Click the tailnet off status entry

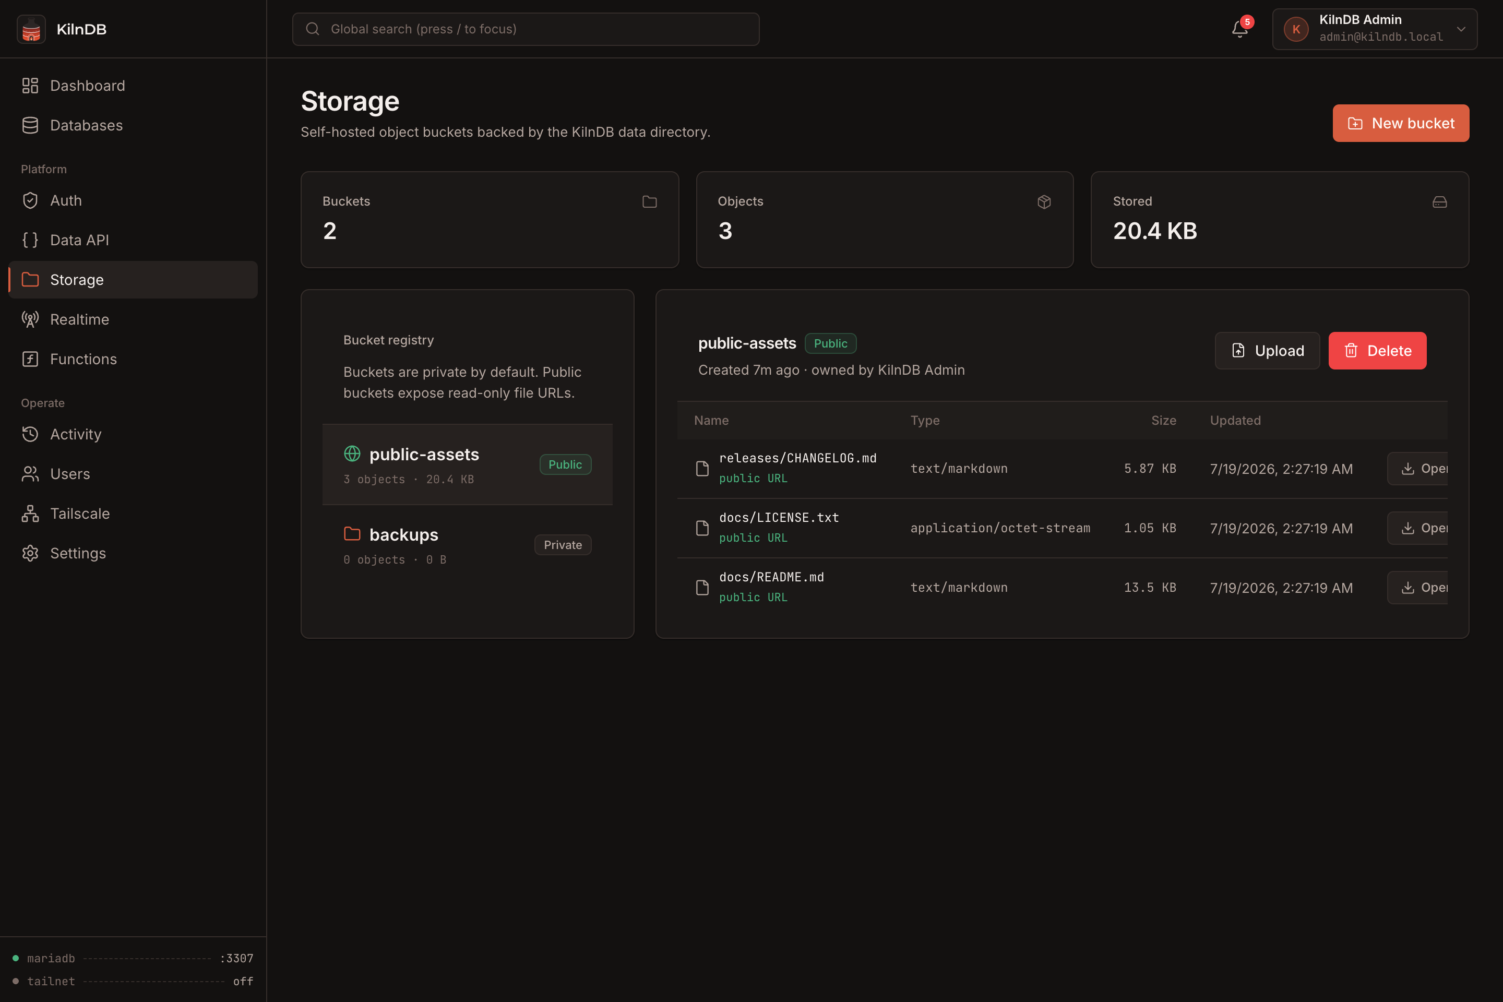(x=133, y=981)
